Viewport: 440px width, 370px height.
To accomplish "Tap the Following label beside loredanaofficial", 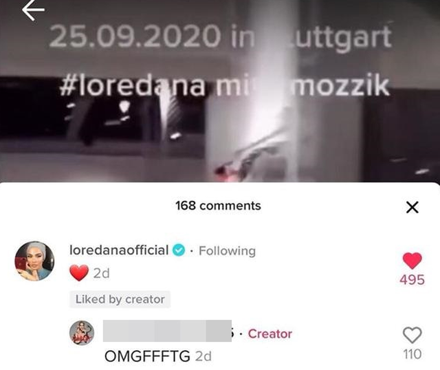I will pos(228,251).
